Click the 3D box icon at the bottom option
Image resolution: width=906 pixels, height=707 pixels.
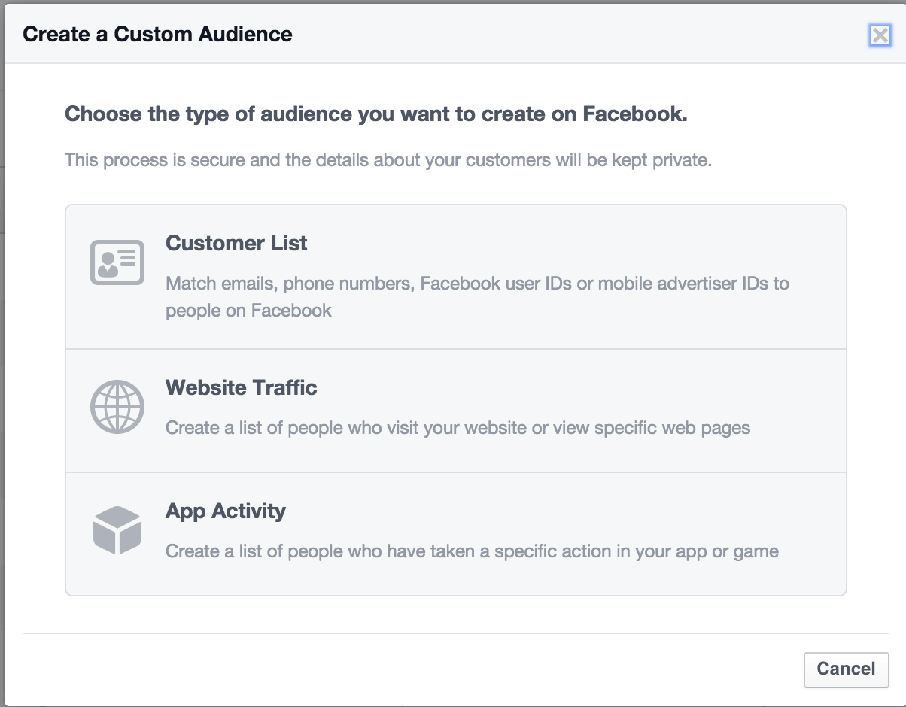pos(117,530)
